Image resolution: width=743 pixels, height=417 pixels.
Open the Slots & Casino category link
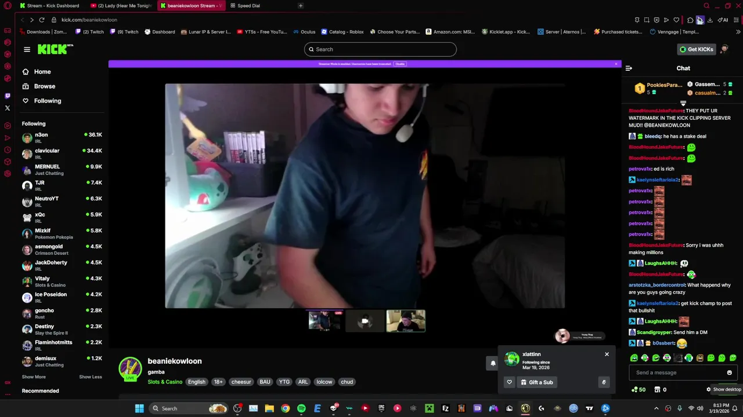pyautogui.click(x=165, y=382)
